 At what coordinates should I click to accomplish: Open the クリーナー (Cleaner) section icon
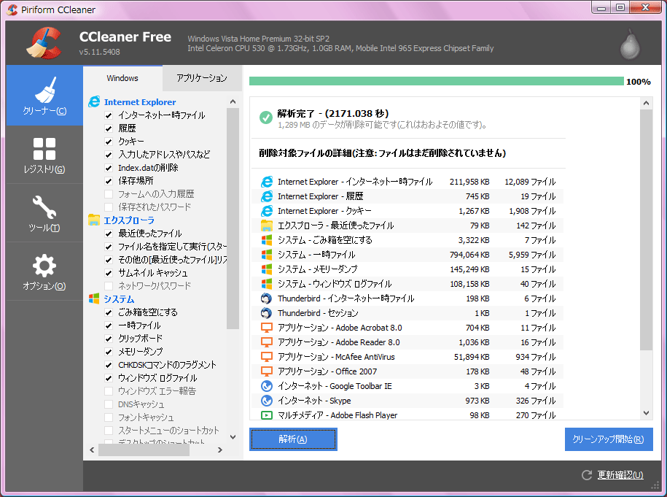[44, 90]
